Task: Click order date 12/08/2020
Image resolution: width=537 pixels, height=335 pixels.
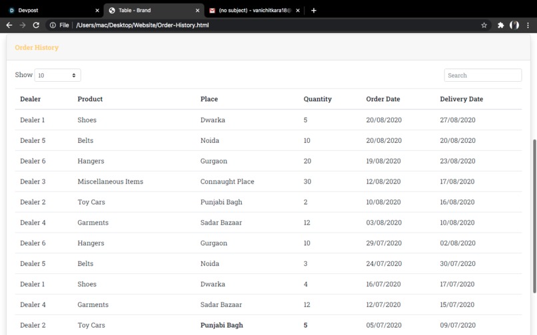Action: (x=383, y=181)
